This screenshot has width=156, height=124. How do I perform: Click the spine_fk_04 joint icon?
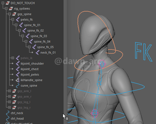pos(31,42)
